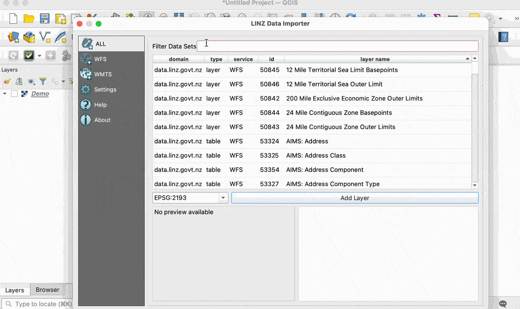Screen dimensions: 520x309
Task: Open Layer Styling brush icon
Action: (x=7, y=81)
